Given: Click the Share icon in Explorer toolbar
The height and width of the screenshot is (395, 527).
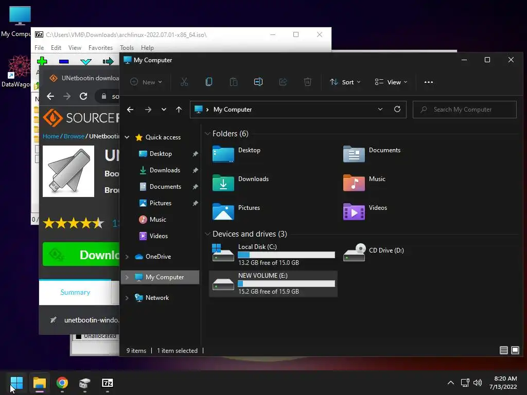Looking at the screenshot, I should [283, 82].
